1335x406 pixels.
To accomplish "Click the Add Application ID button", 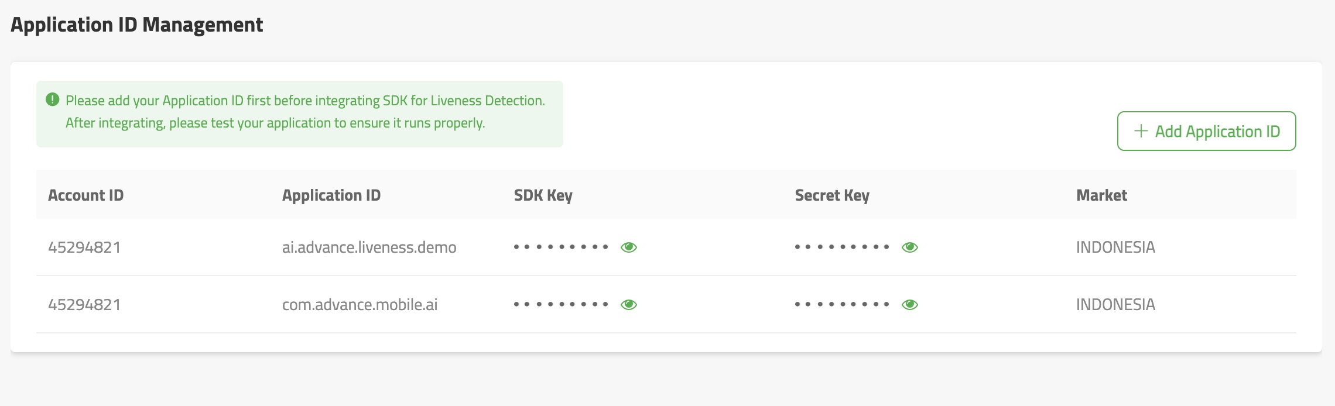I will 1206,131.
